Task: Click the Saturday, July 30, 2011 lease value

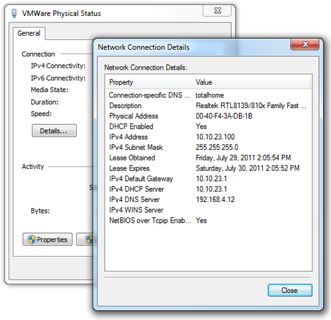Action: point(248,168)
